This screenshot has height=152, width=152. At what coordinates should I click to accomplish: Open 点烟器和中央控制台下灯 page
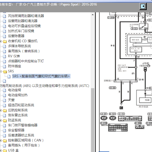[26, 61]
